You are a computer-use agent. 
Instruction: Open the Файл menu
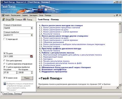point(7,15)
